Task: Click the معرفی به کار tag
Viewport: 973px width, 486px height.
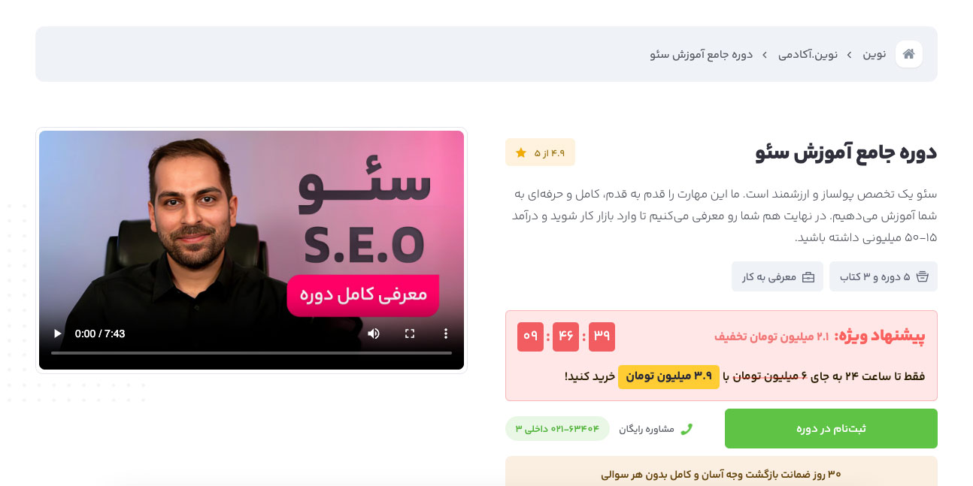Action: 777,276
